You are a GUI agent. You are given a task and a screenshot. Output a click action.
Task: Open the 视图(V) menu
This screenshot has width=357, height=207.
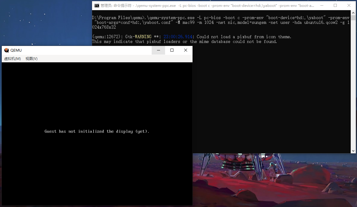point(31,58)
